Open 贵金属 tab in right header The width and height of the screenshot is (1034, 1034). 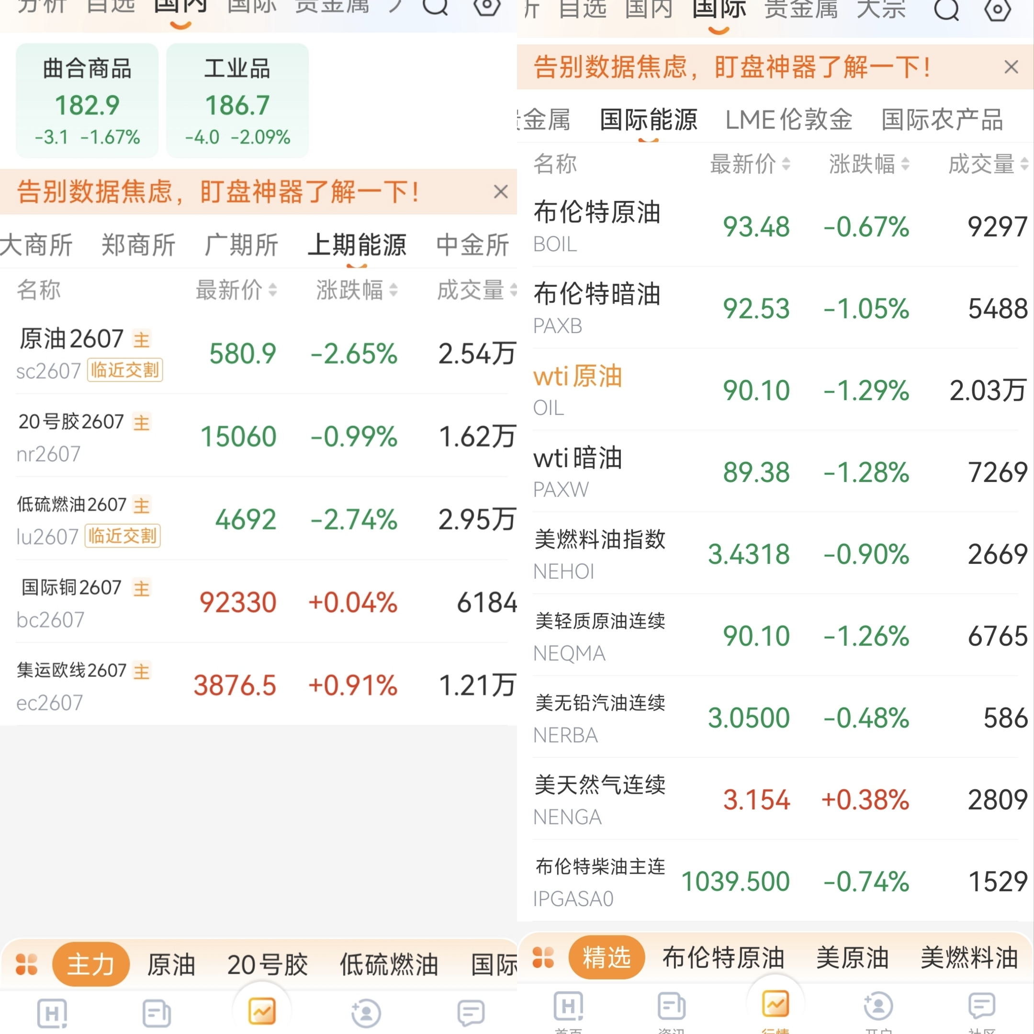click(801, 10)
